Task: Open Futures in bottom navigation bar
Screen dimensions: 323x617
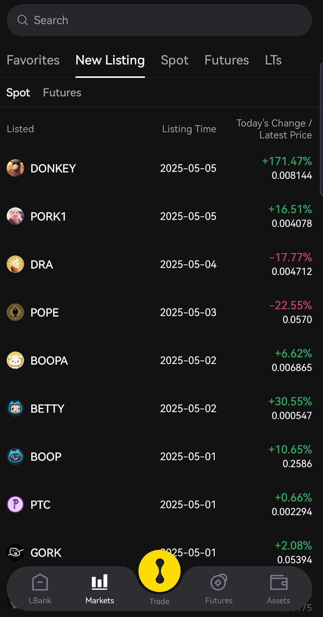Action: pyautogui.click(x=219, y=588)
